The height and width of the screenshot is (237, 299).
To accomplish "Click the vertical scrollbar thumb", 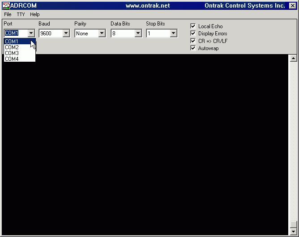I will (293, 224).
